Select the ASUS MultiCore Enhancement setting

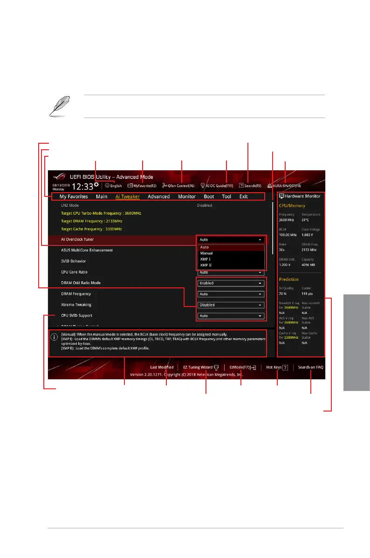point(87,250)
